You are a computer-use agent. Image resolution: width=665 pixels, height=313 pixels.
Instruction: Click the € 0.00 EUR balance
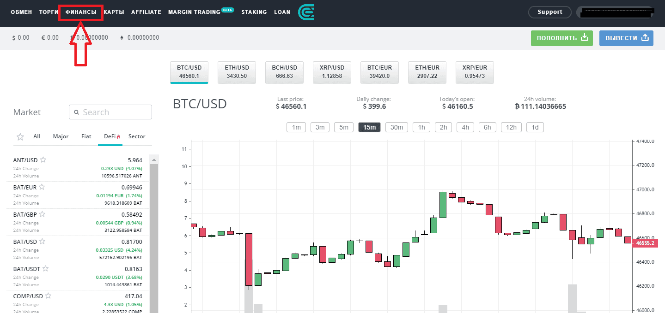(50, 38)
